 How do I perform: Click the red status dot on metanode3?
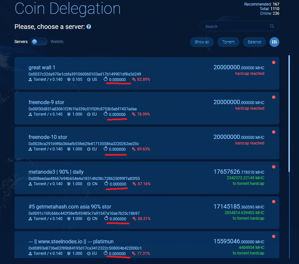pos(274,167)
